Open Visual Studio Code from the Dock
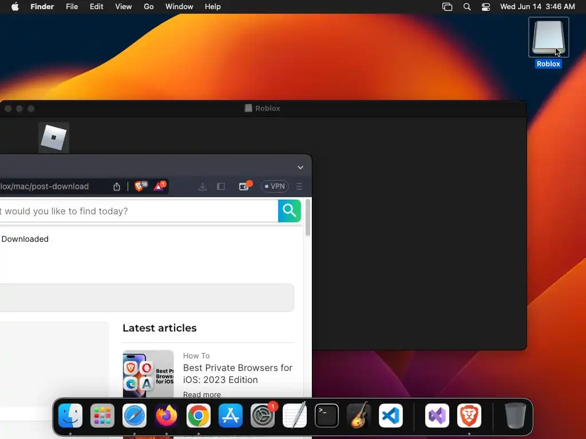 tap(391, 416)
